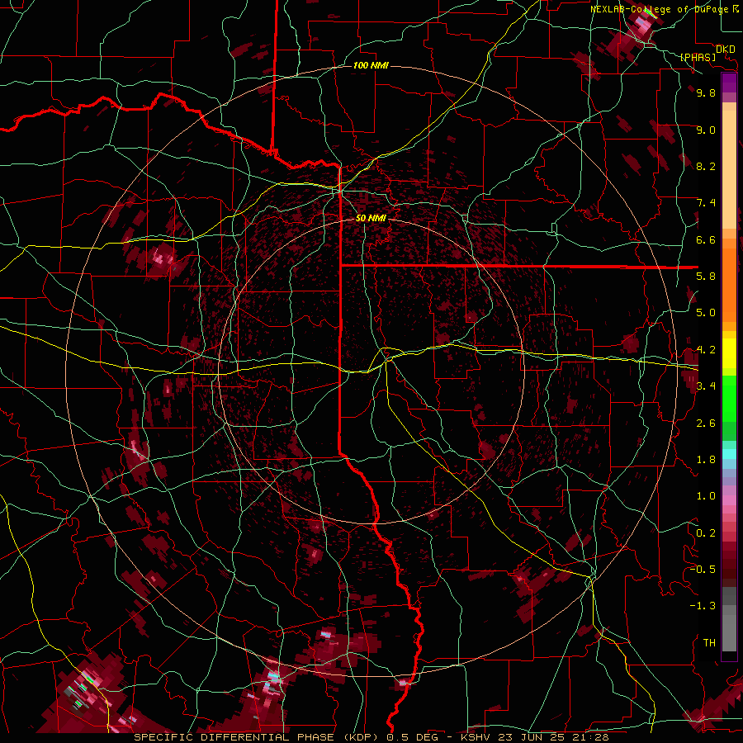Click the 7.4 value on the color scale

(706, 203)
